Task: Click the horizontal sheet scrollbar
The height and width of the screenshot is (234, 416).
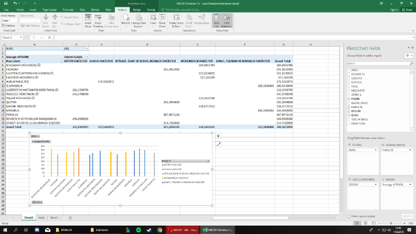Action: tap(251, 218)
